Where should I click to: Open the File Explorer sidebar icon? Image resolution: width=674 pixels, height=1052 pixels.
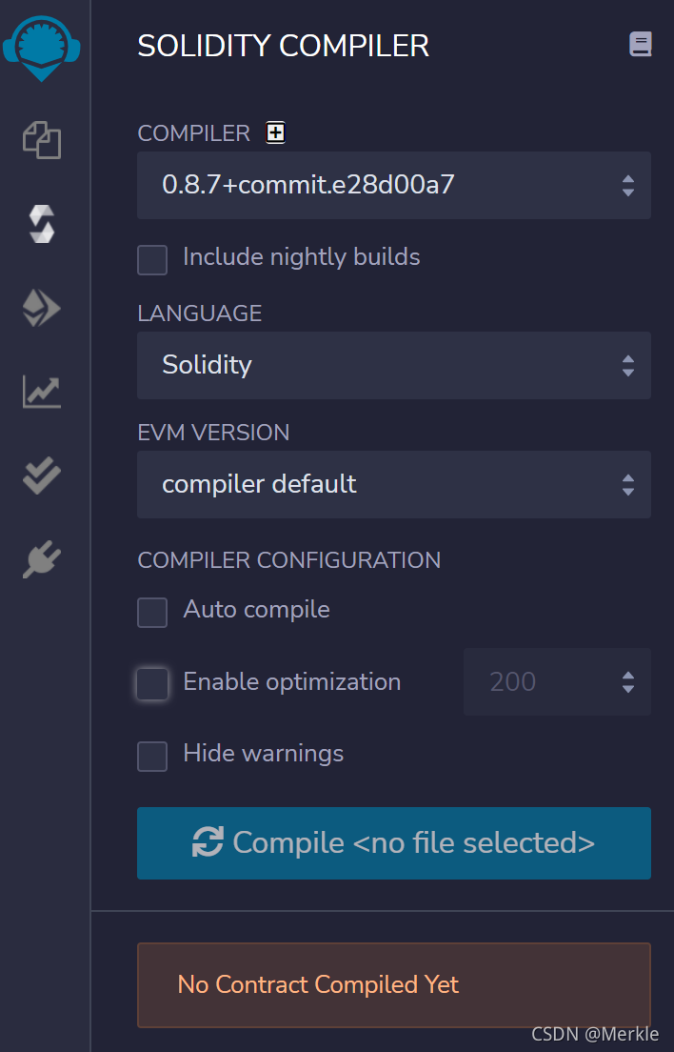click(x=42, y=140)
